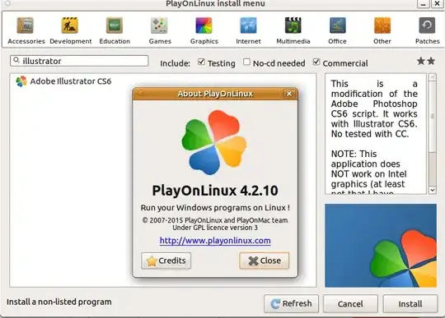Click the description scrollbar up arrow

433,77
